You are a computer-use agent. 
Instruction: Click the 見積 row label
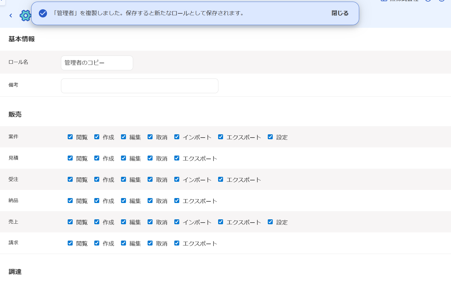13,158
